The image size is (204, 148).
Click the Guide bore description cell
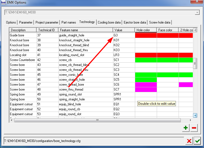tap(23, 35)
